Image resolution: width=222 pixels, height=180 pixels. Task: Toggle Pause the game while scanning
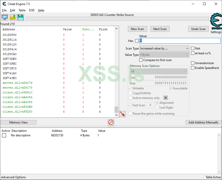pos(130,114)
